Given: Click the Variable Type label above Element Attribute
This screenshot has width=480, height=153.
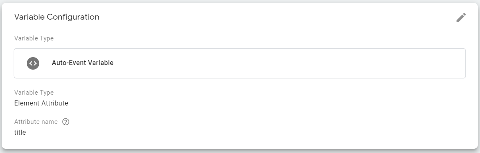Looking at the screenshot, I should tap(34, 93).
